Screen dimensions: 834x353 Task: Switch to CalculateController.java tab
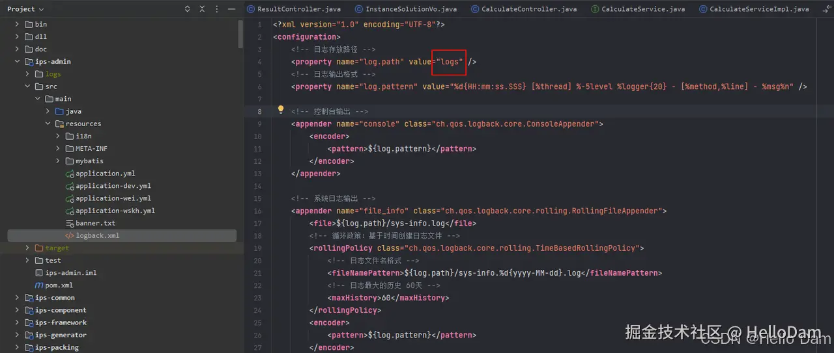tap(525, 9)
